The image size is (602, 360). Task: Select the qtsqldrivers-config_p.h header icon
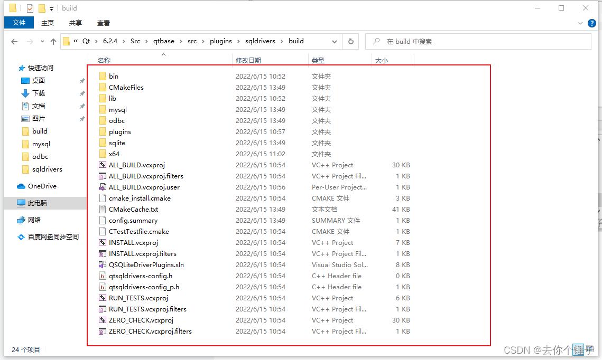(103, 287)
